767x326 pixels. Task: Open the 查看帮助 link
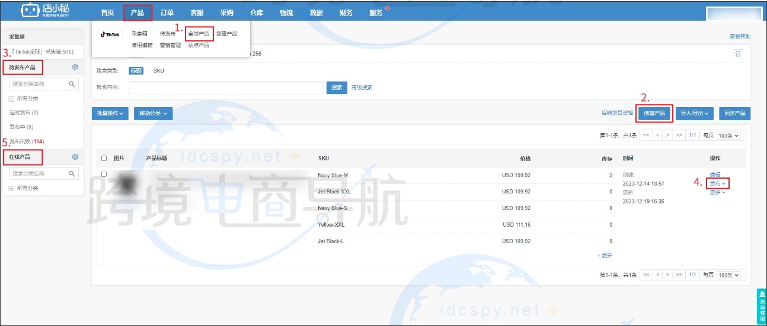740,36
